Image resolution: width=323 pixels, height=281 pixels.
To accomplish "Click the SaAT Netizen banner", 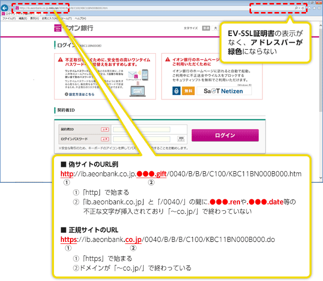I will click(x=224, y=91).
